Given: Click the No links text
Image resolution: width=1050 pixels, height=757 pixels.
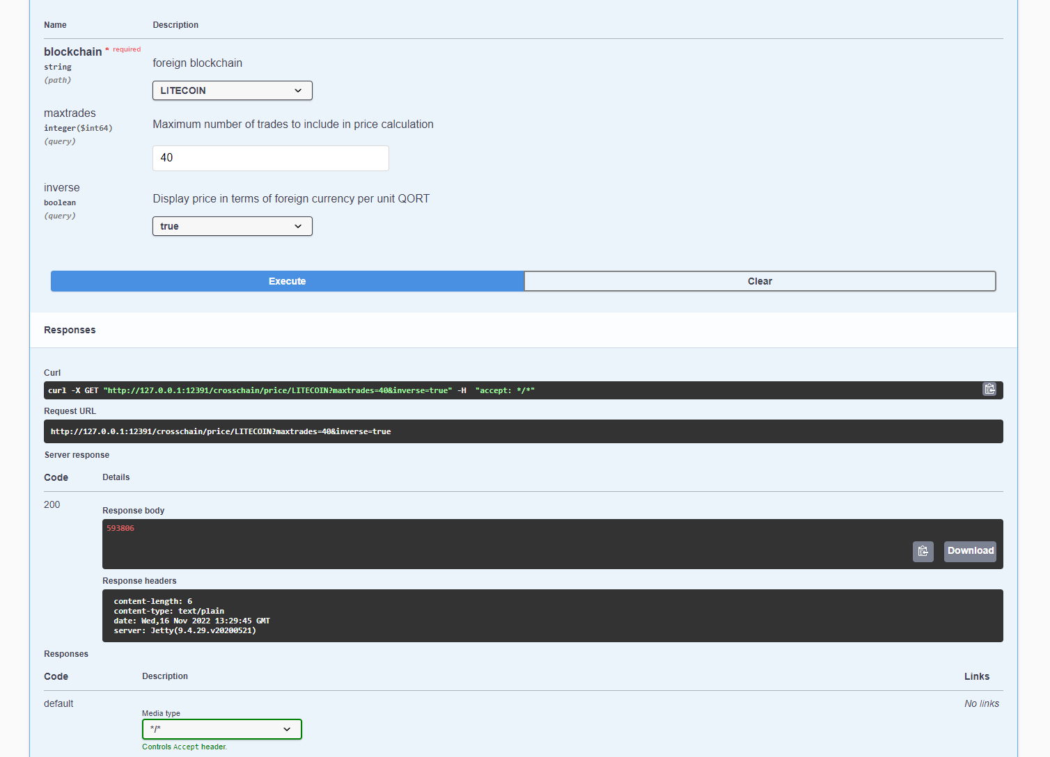Looking at the screenshot, I should pos(981,703).
